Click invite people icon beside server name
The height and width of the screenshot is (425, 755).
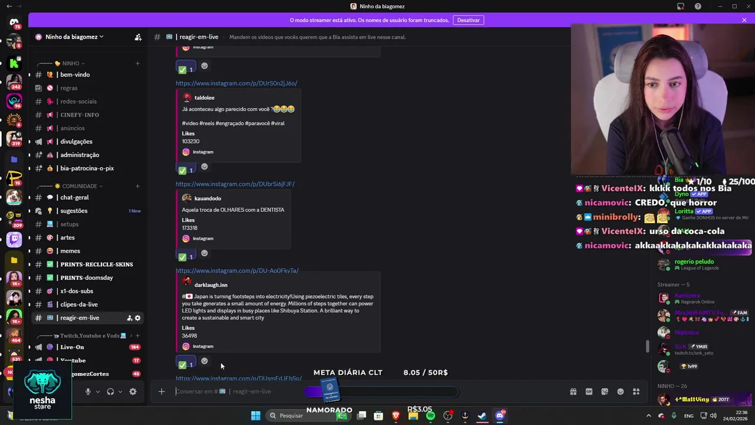click(x=138, y=37)
